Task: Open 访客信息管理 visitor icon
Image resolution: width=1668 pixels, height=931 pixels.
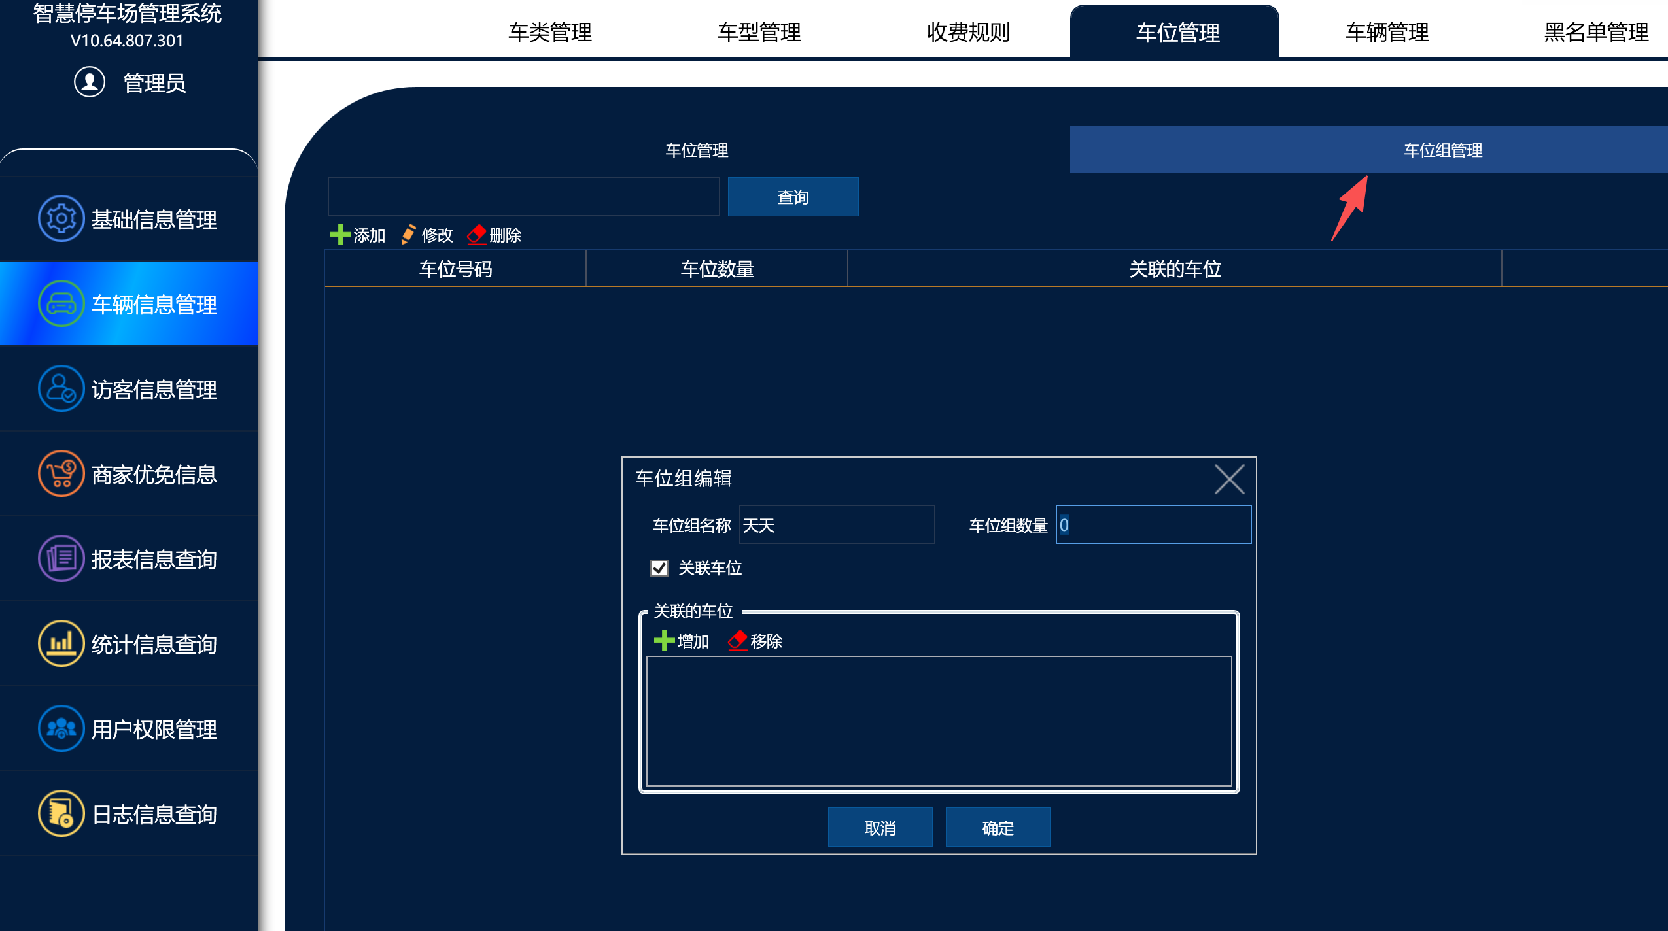Action: tap(61, 388)
